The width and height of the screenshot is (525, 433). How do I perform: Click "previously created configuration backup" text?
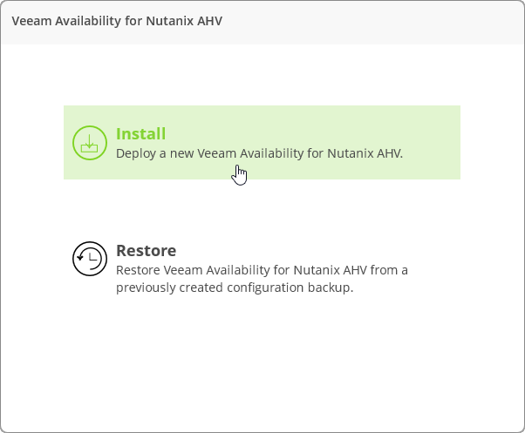tap(235, 288)
